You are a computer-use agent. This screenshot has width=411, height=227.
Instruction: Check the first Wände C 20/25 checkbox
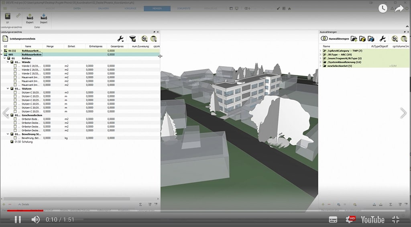[15, 66]
